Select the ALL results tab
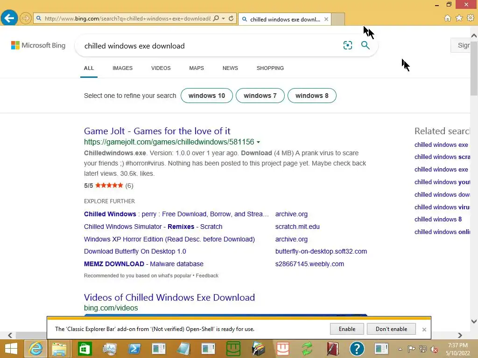The image size is (478, 358). [89, 68]
